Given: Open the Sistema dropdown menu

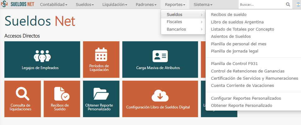Looking at the screenshot, I should pyautogui.click(x=203, y=5).
